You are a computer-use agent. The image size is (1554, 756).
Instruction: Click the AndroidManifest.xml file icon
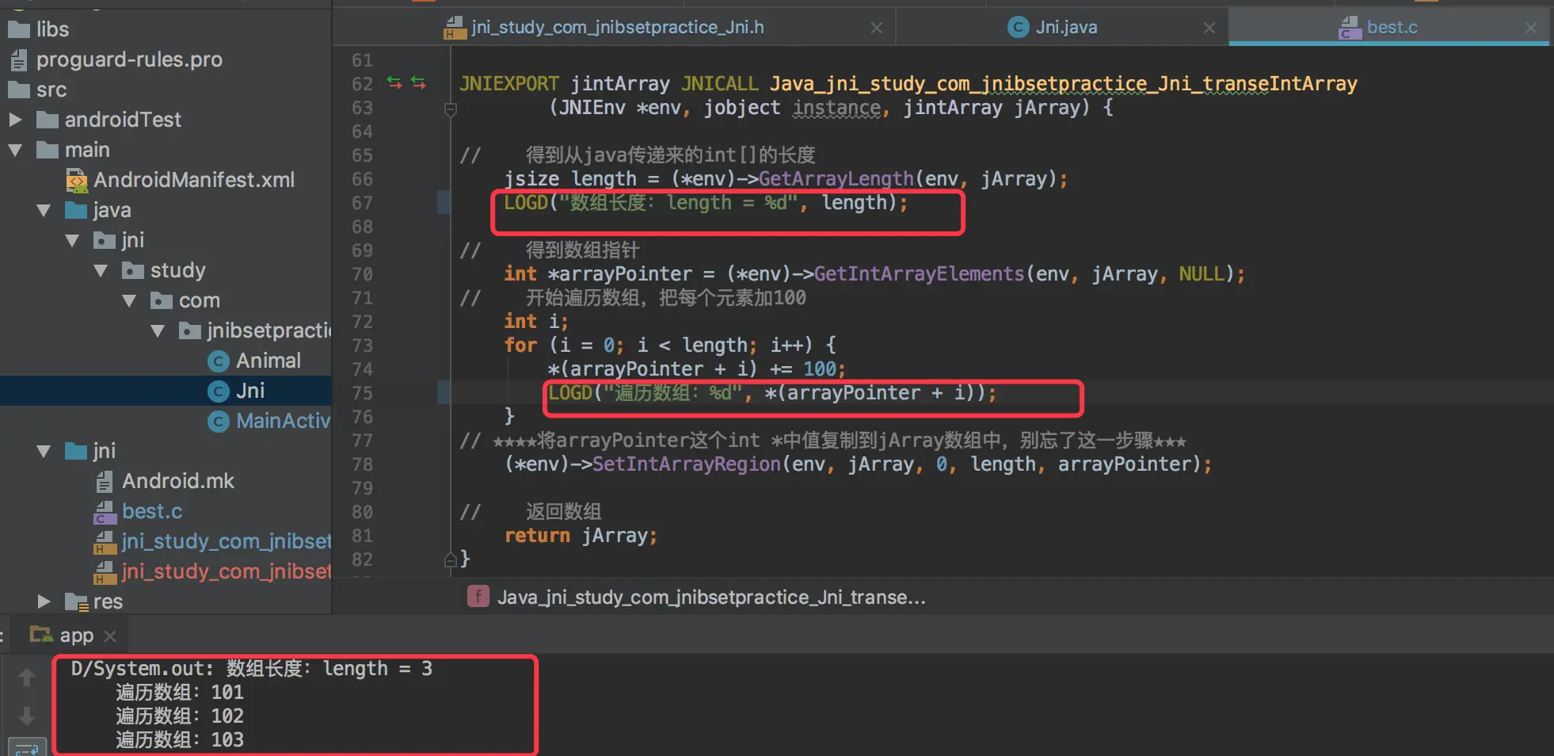point(77,181)
